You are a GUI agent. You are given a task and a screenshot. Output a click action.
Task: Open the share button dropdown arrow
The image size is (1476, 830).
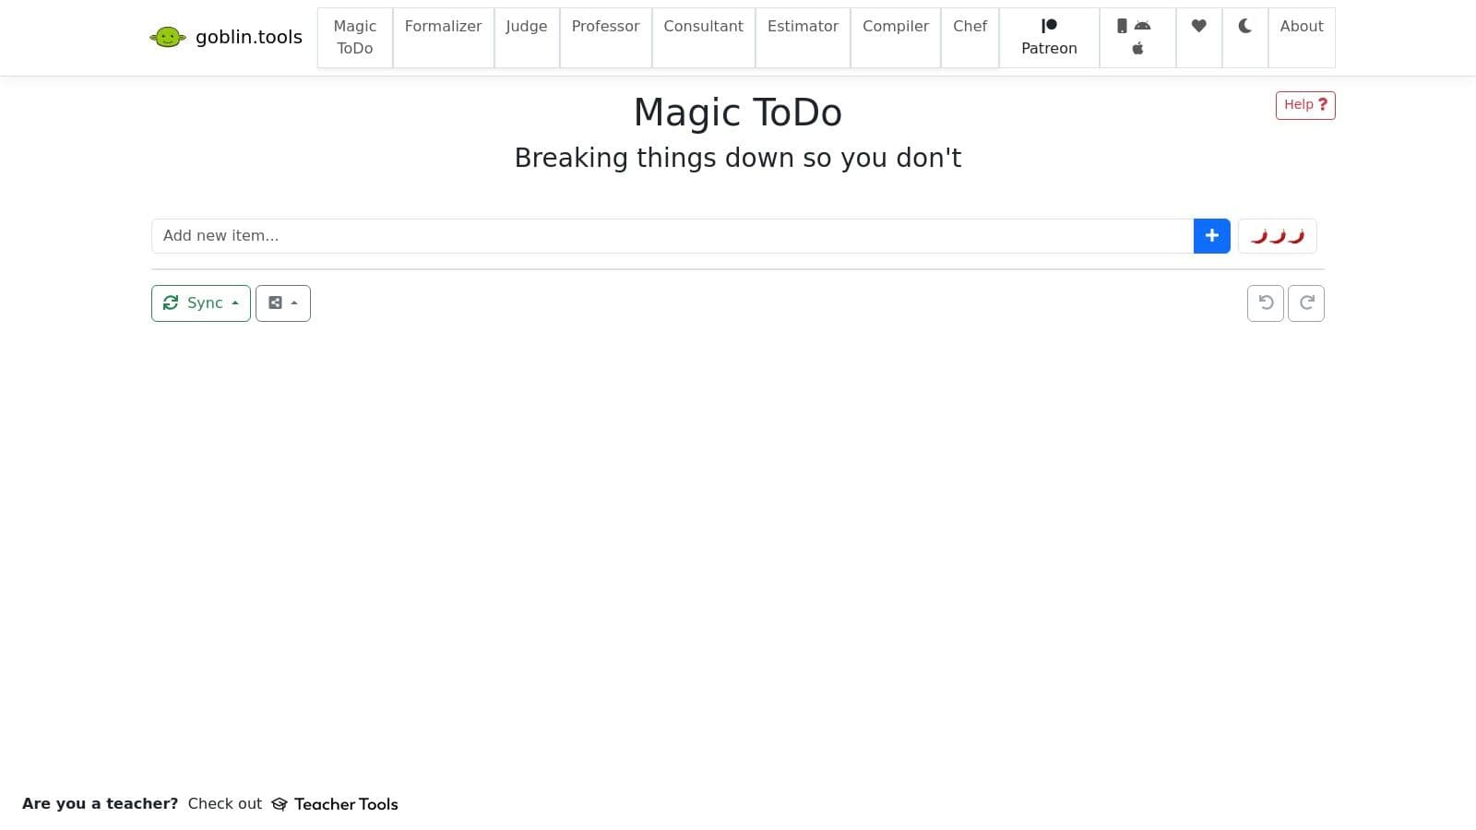tap(294, 302)
